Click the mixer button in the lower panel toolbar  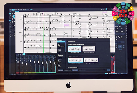tap(24, 54)
